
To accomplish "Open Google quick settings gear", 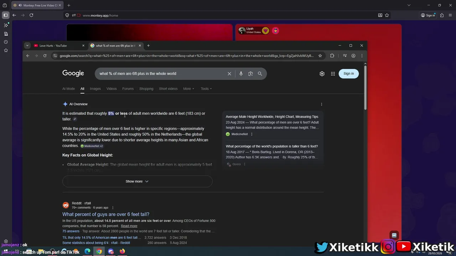I will click(322, 74).
